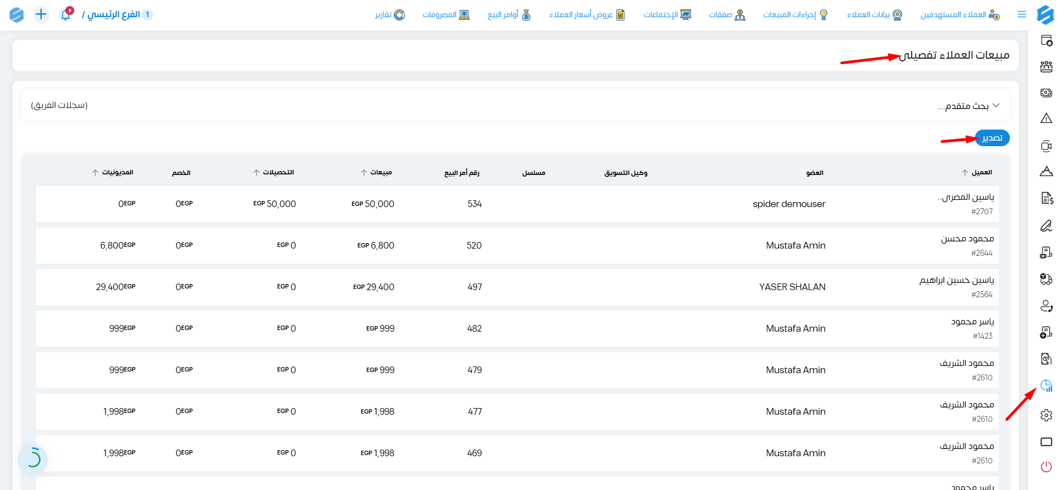Open the document refresh icon in sidebar

coord(1046,359)
